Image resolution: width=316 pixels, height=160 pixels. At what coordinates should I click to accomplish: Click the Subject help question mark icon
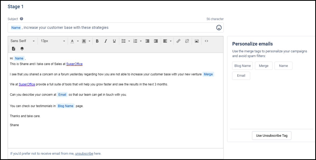(x=21, y=19)
